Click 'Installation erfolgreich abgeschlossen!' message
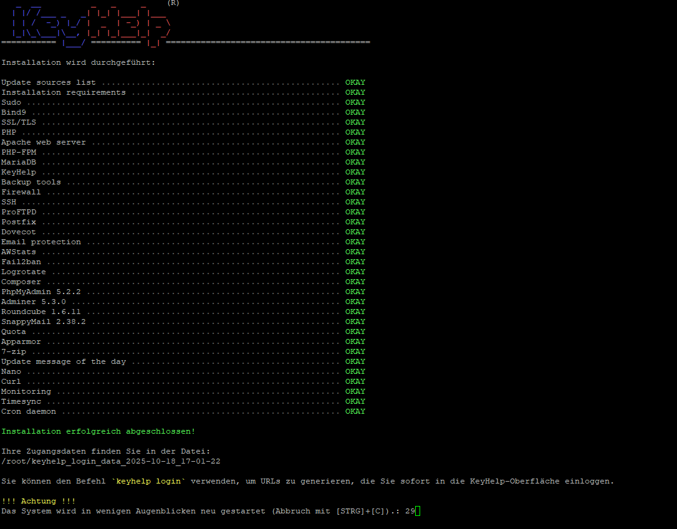The width and height of the screenshot is (677, 529). (98, 432)
